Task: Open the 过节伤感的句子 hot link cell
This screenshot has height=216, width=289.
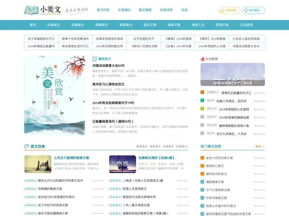Action: pyautogui.click(x=144, y=39)
